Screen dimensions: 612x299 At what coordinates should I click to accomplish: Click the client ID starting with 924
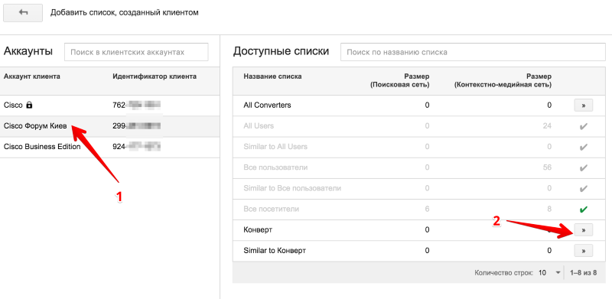tap(137, 147)
